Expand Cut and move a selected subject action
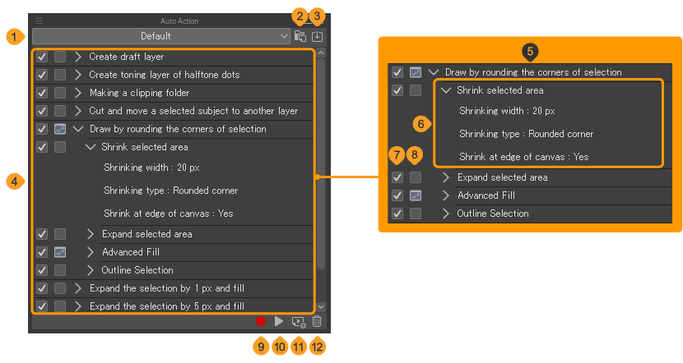Image resolution: width=683 pixels, height=363 pixels. 78,111
